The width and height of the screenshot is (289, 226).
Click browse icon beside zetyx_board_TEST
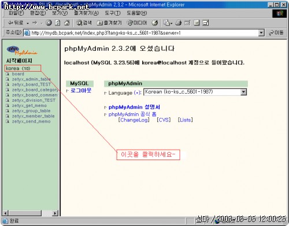click(x=8, y=84)
